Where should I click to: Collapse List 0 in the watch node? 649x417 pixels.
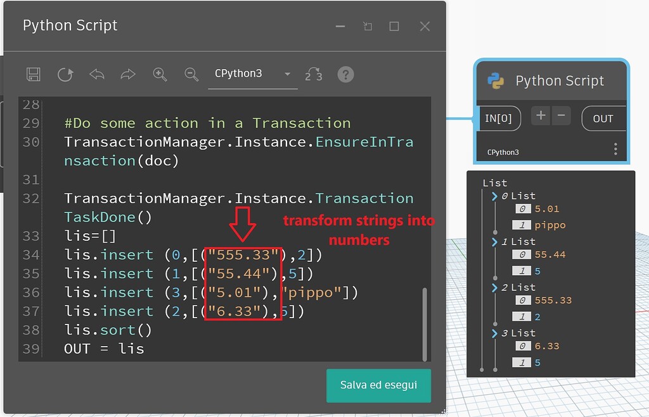click(494, 196)
